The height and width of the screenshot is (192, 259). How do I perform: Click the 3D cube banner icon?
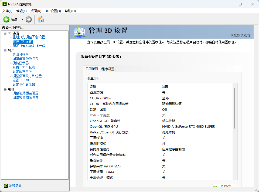pos(79,32)
